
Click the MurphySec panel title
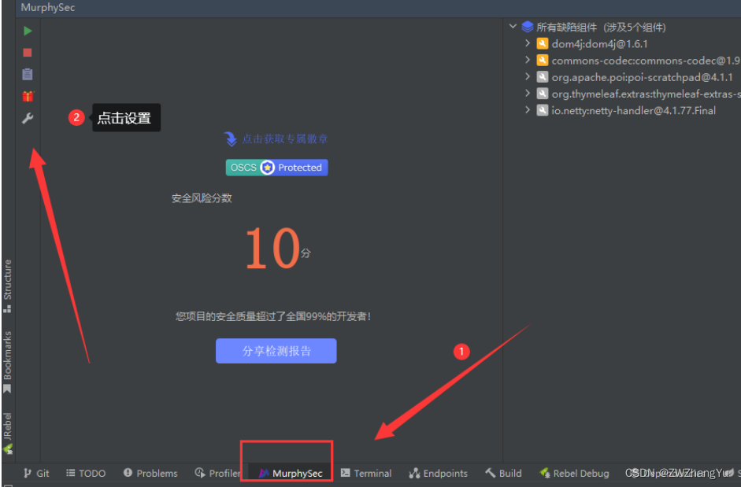(x=48, y=8)
